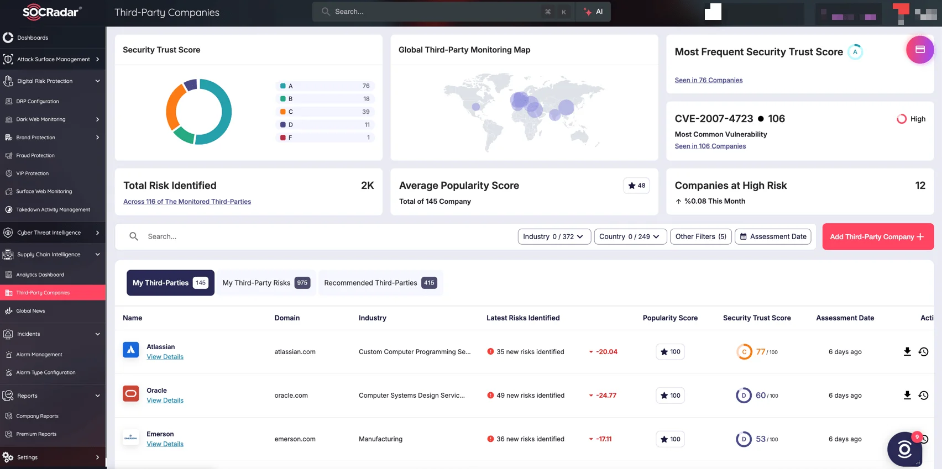Collapse the Reports section chevron
Viewport: 942px width, 469px height.
(x=97, y=396)
